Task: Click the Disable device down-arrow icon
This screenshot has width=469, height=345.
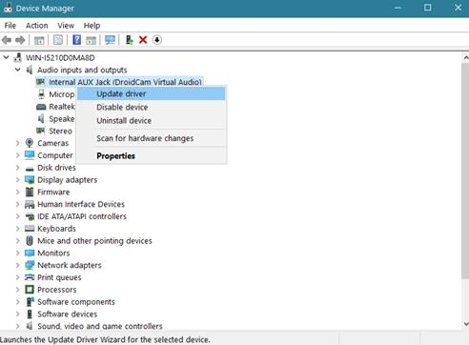Action: pyautogui.click(x=156, y=40)
